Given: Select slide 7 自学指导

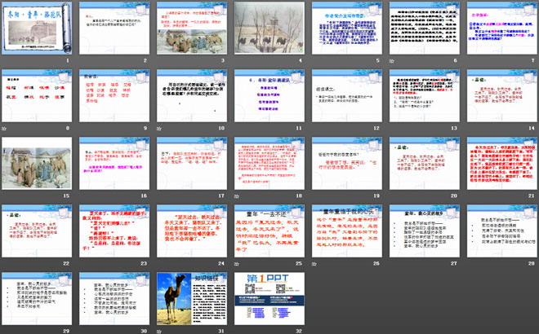Looking at the screenshot, I should coord(502,29).
